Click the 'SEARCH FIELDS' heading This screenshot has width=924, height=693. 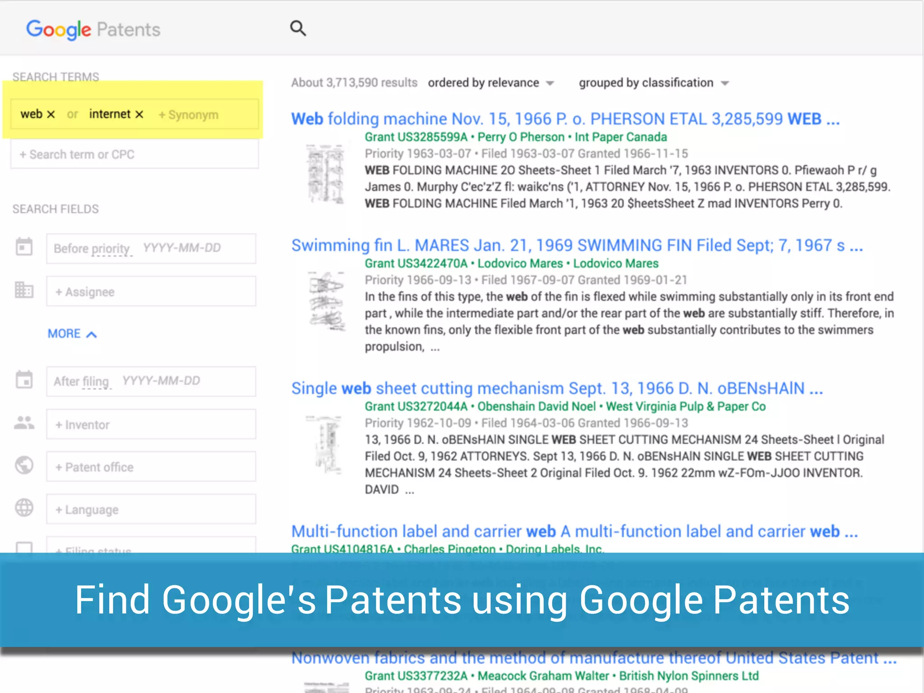coord(55,209)
